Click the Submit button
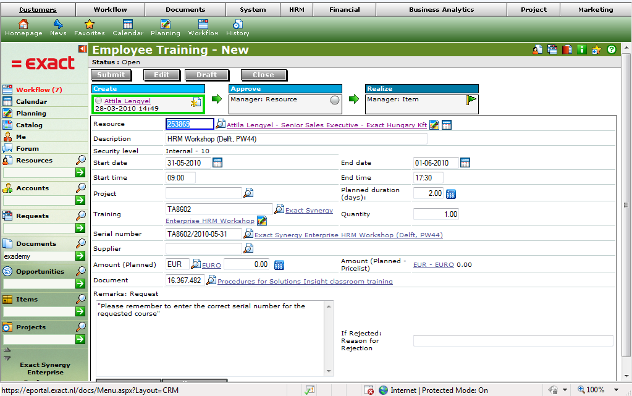 pos(111,75)
